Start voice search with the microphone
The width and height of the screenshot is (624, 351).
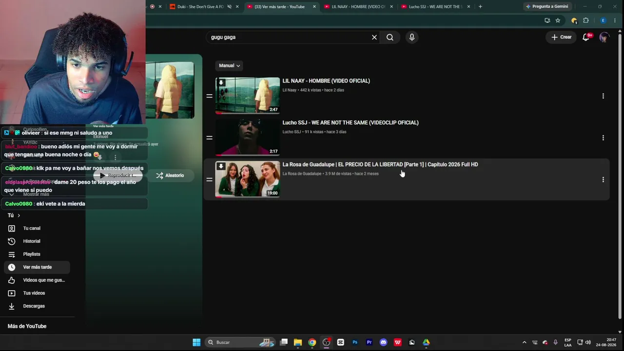[x=412, y=37]
